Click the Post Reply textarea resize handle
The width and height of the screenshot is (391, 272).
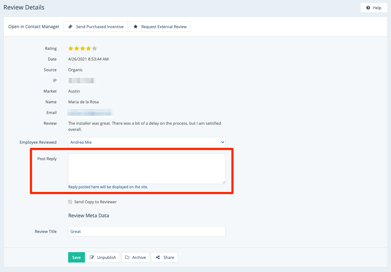point(224,182)
